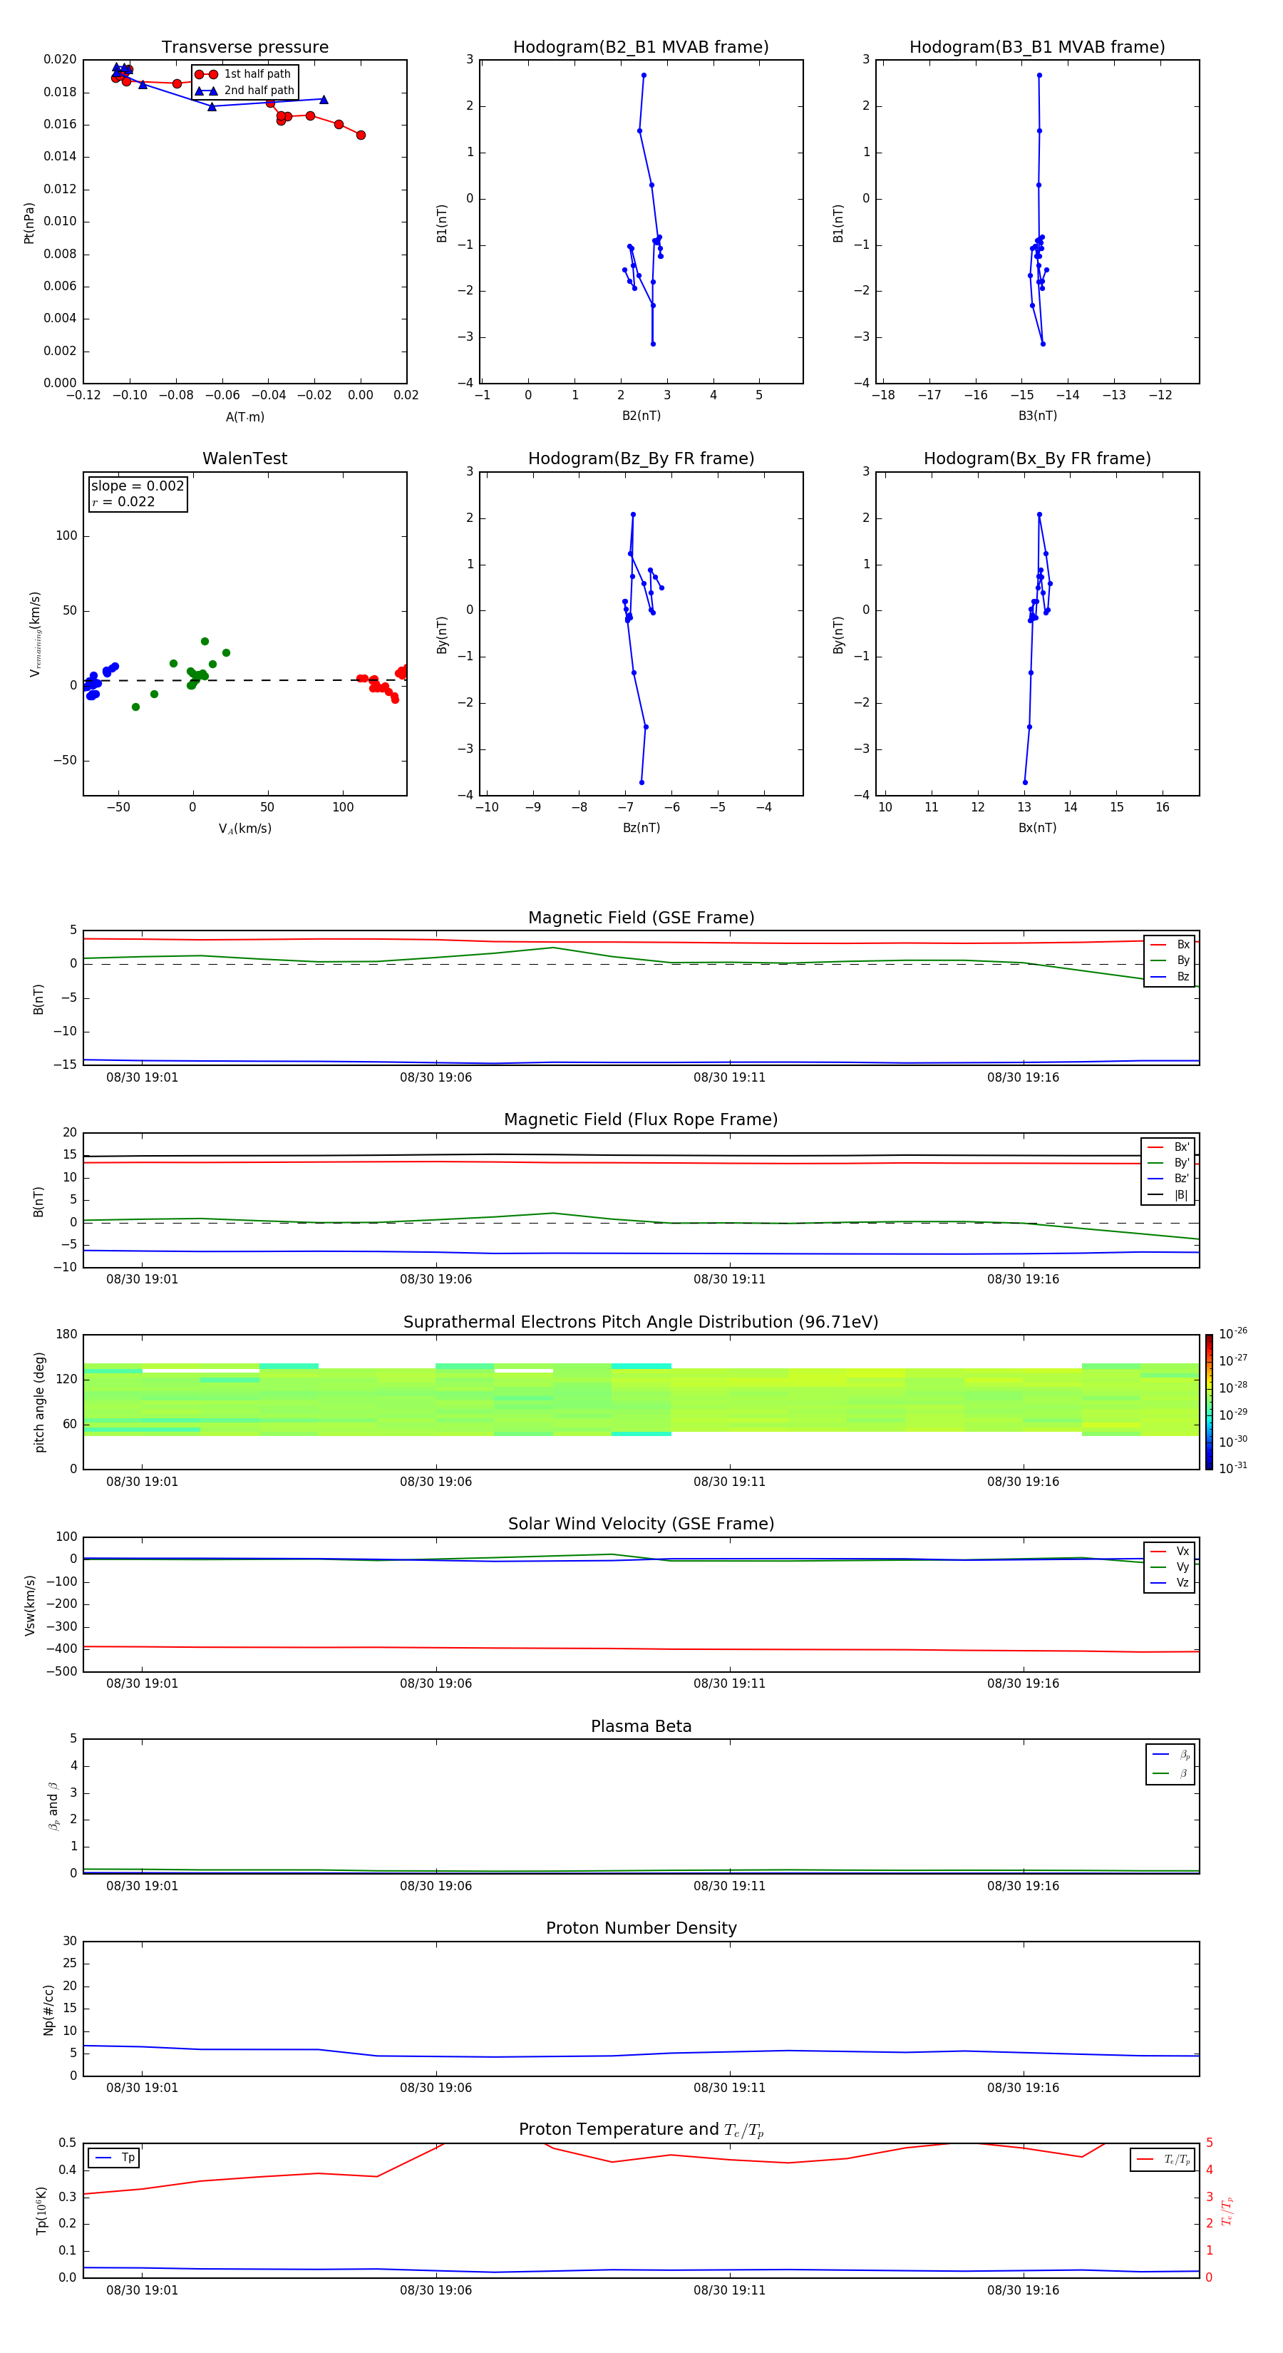Image resolution: width=1283 pixels, height=2353 pixels.
Task: Click the "WalenTest" plot title
Action: coord(244,458)
